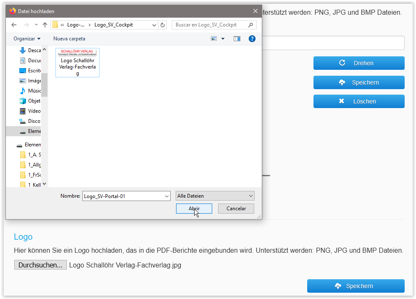Click the Abrir button
The width and height of the screenshot is (416, 299).
(x=194, y=209)
